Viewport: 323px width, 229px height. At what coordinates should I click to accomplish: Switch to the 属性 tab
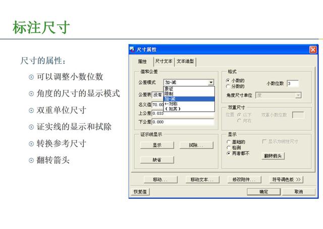(142, 62)
